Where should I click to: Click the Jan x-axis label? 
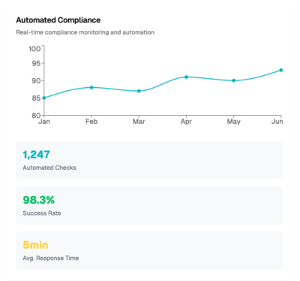(x=44, y=122)
